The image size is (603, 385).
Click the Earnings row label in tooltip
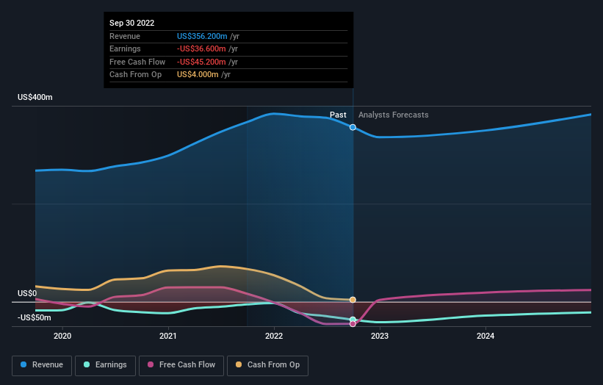pos(125,48)
